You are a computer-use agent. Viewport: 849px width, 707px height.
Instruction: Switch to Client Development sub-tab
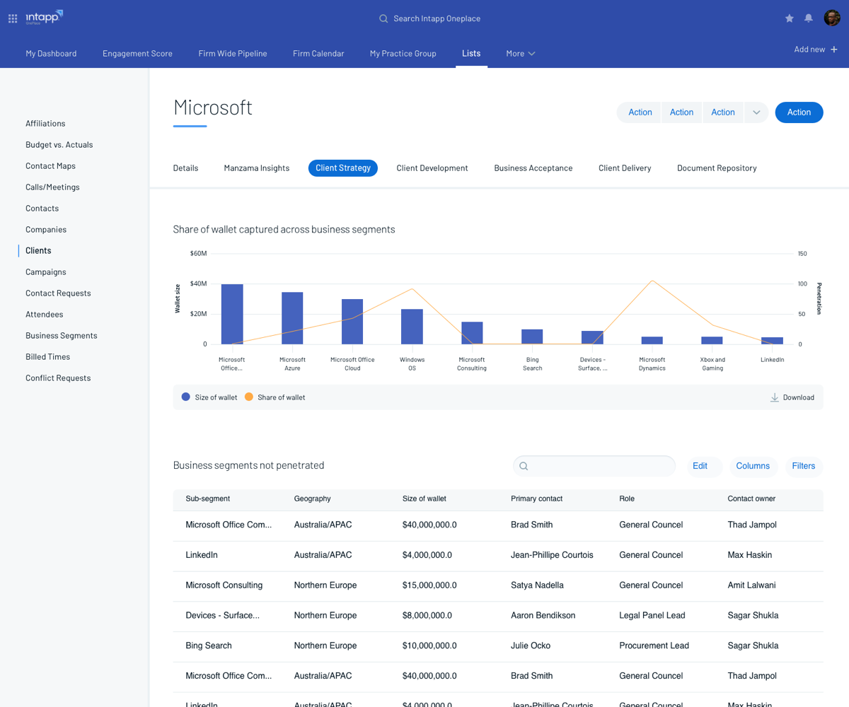click(432, 168)
